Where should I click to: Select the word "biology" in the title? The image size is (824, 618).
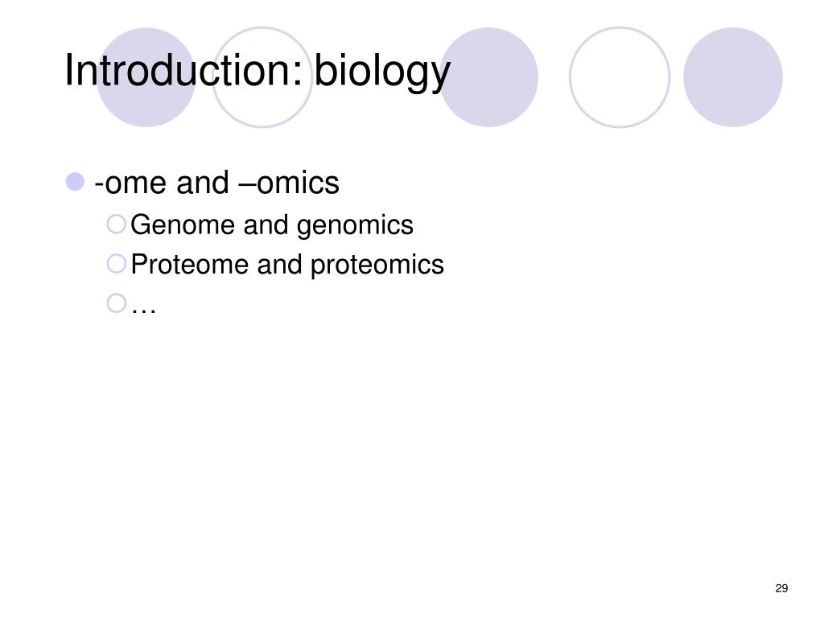point(382,72)
